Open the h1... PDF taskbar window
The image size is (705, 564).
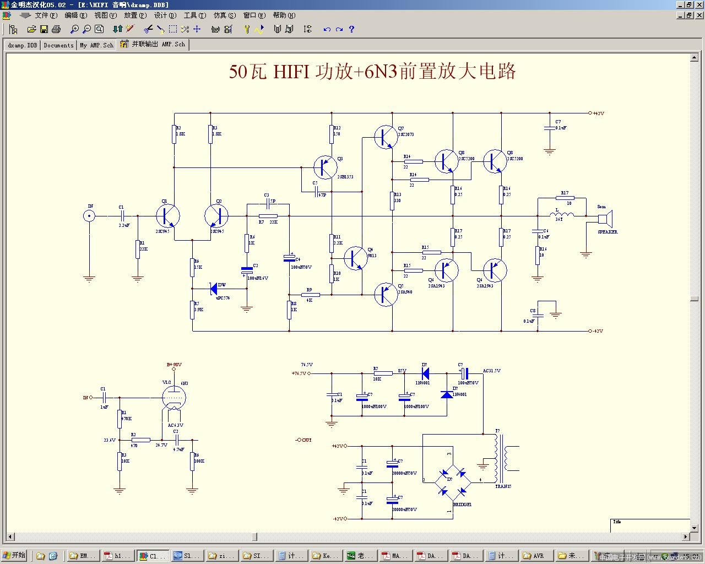click(117, 556)
